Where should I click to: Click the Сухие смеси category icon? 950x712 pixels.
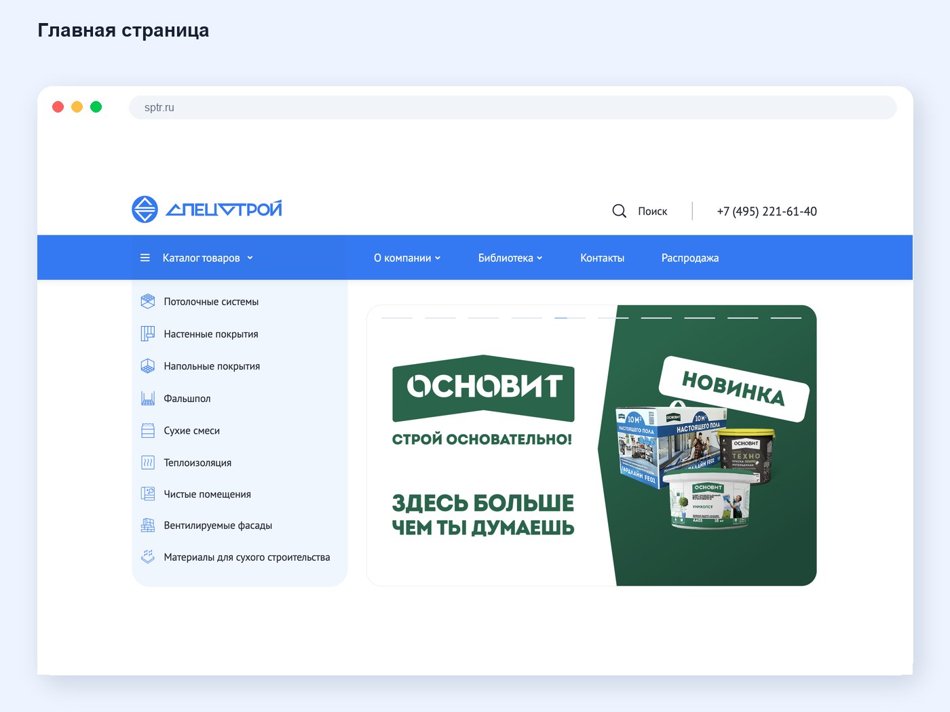148,431
